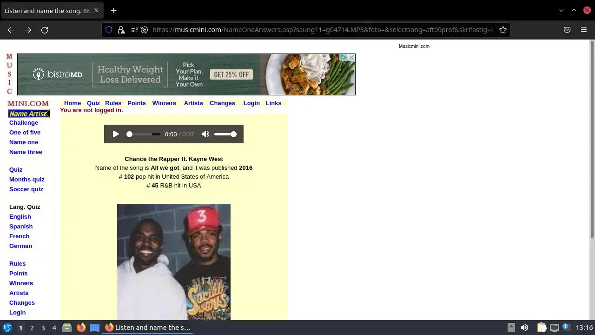Open Home in top navigation
The image size is (595, 335).
tap(73, 103)
